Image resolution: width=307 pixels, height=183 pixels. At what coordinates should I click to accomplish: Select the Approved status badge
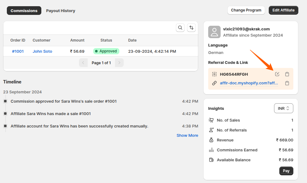click(x=106, y=51)
